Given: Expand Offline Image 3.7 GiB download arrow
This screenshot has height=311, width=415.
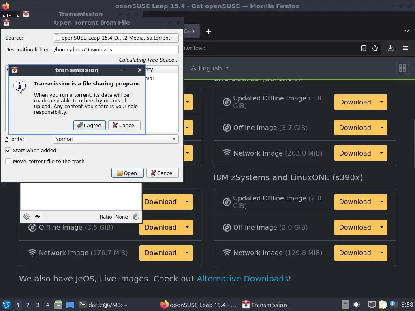Looking at the screenshot, I should point(382,128).
